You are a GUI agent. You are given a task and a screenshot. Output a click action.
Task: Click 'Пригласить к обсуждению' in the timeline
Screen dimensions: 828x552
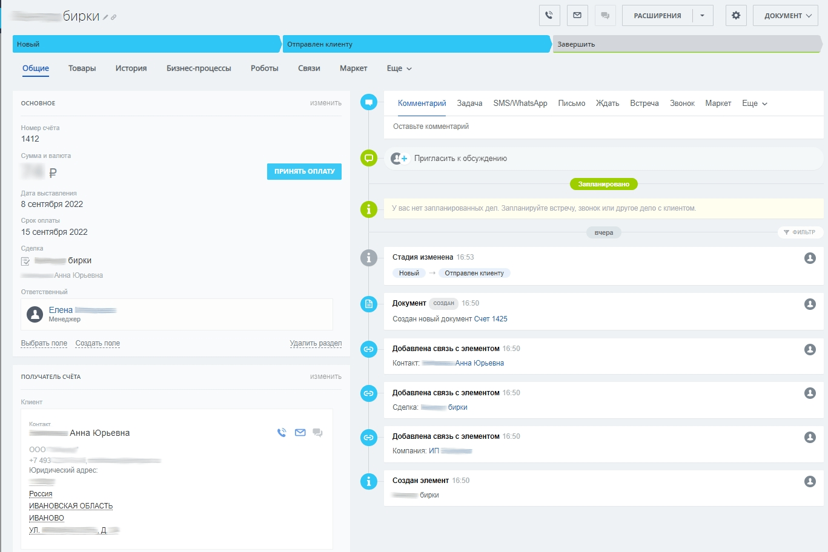click(x=460, y=159)
